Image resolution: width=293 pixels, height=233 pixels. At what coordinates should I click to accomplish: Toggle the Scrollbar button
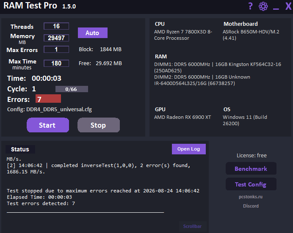[x=193, y=226]
